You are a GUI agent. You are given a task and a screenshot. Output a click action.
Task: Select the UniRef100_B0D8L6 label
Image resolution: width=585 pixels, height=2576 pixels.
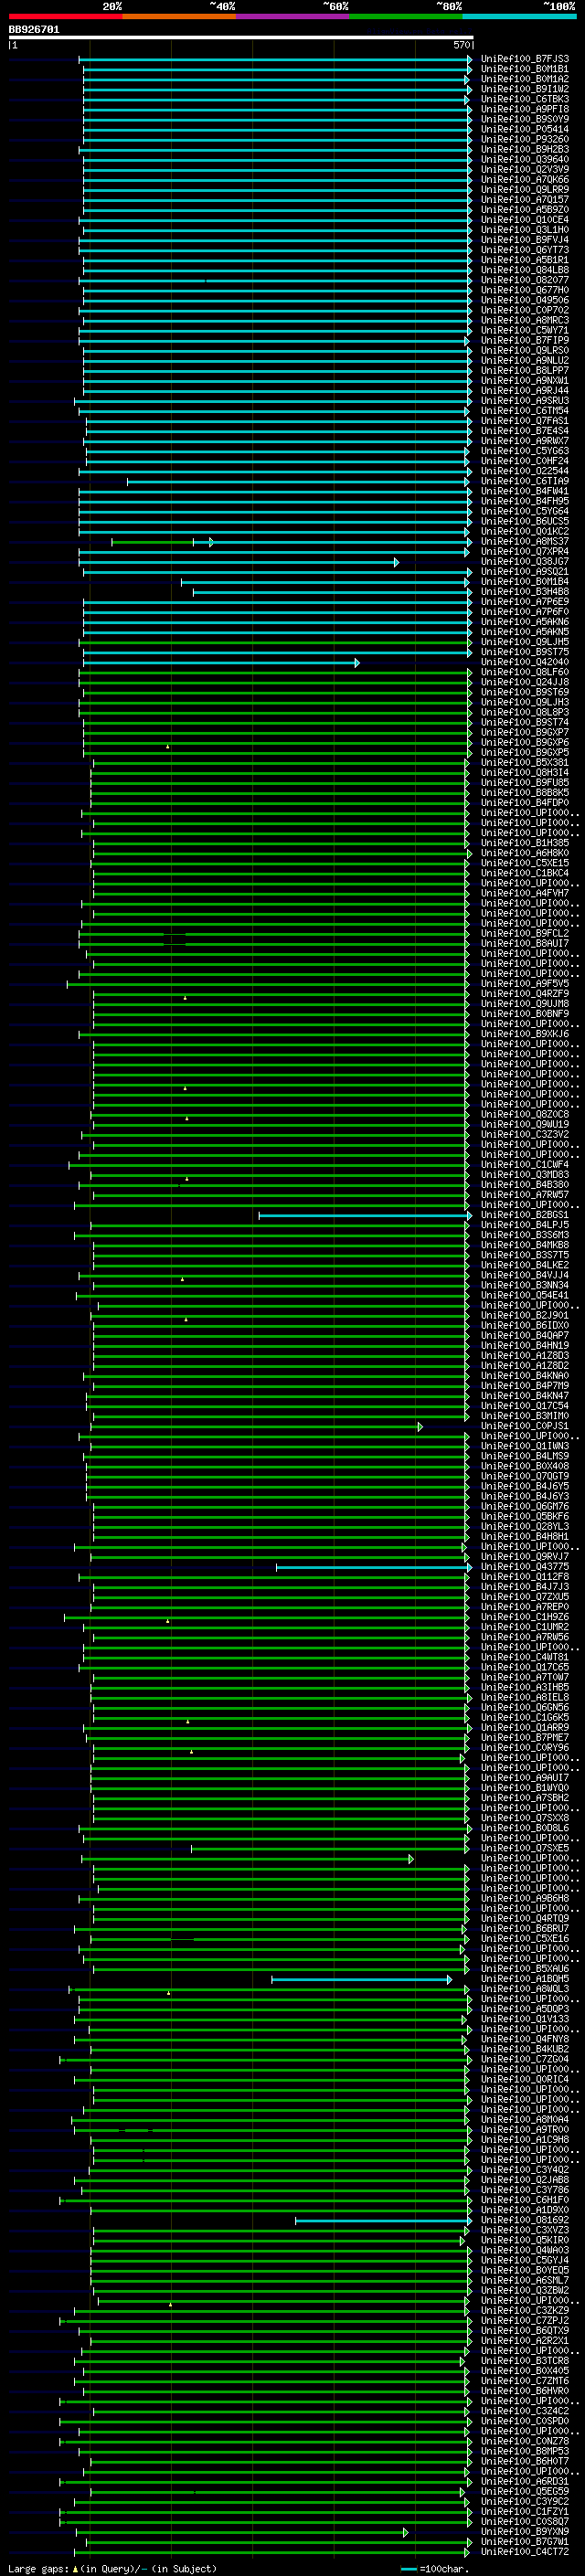pos(525,1828)
